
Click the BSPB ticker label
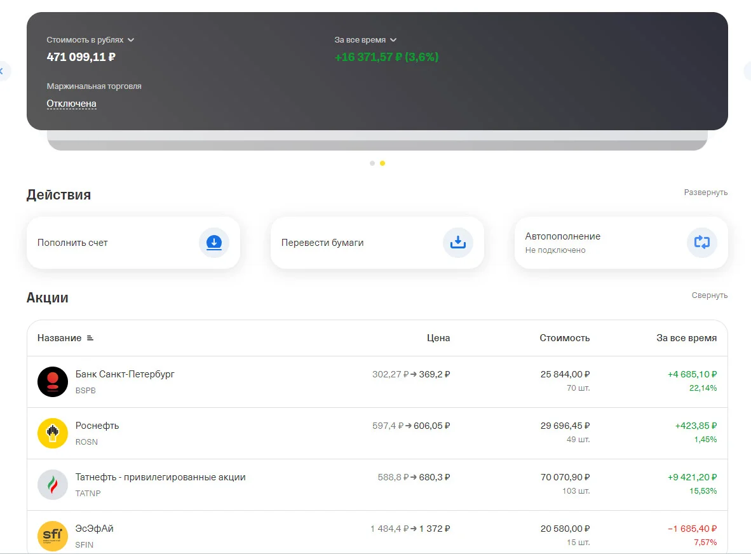point(86,390)
